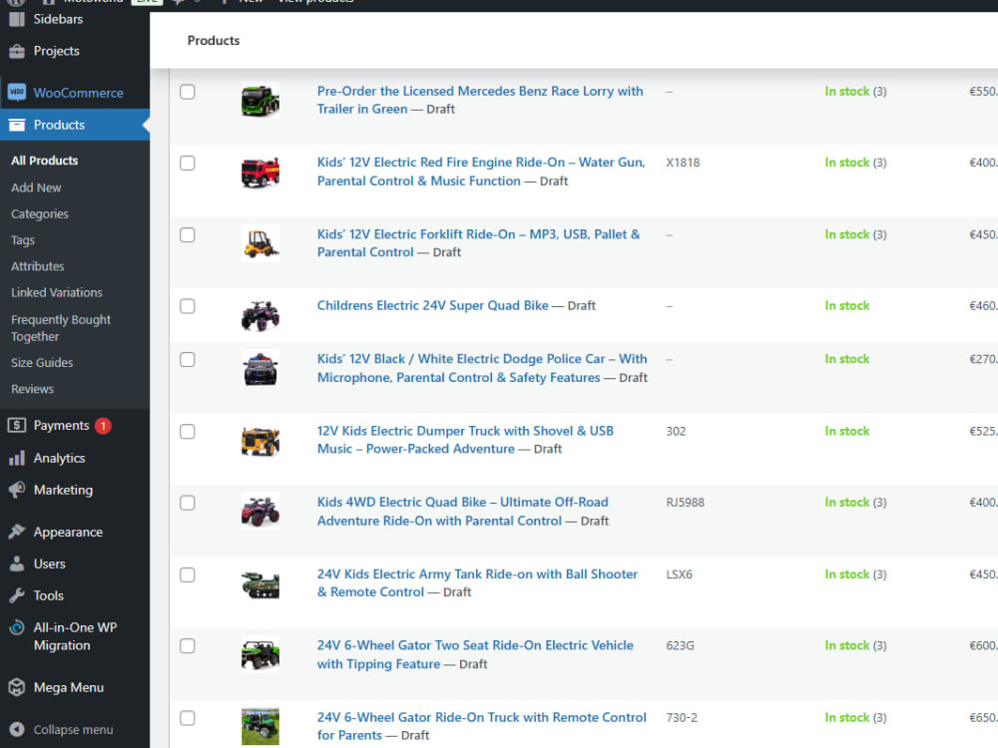Click the Products archive icon
This screenshot has height=748, width=998.
point(17,125)
